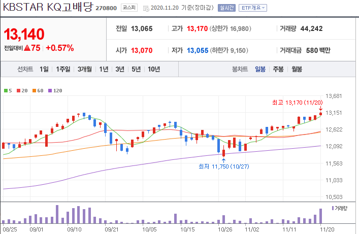Viewport: 359px width, 234px height.
Task: Select the 1주일 line chart tab
Action: pos(63,69)
